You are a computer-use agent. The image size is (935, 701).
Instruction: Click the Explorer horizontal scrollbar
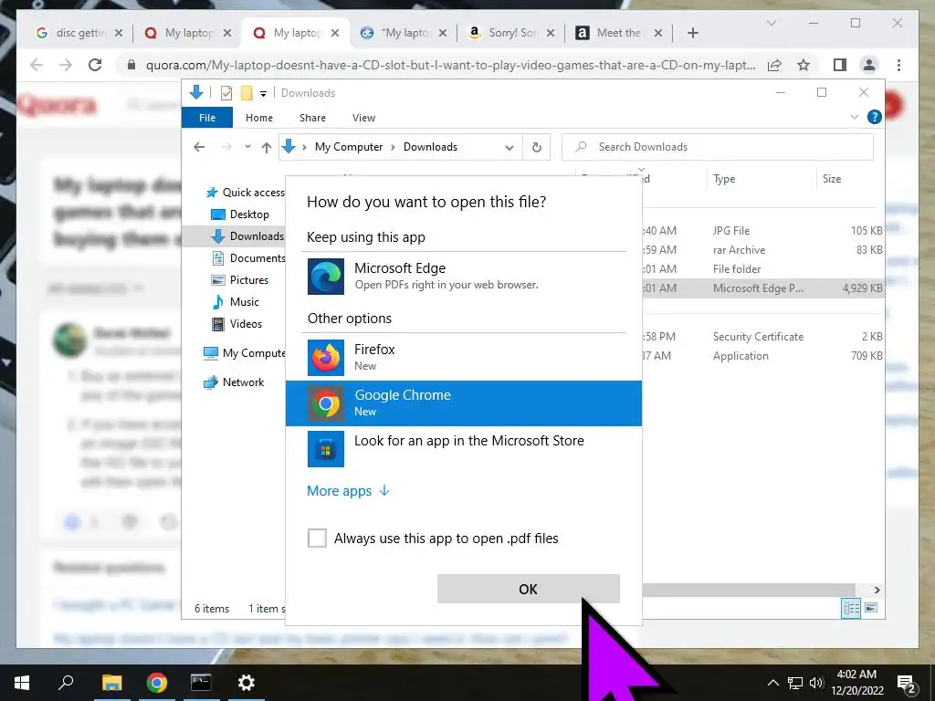pyautogui.click(x=749, y=590)
